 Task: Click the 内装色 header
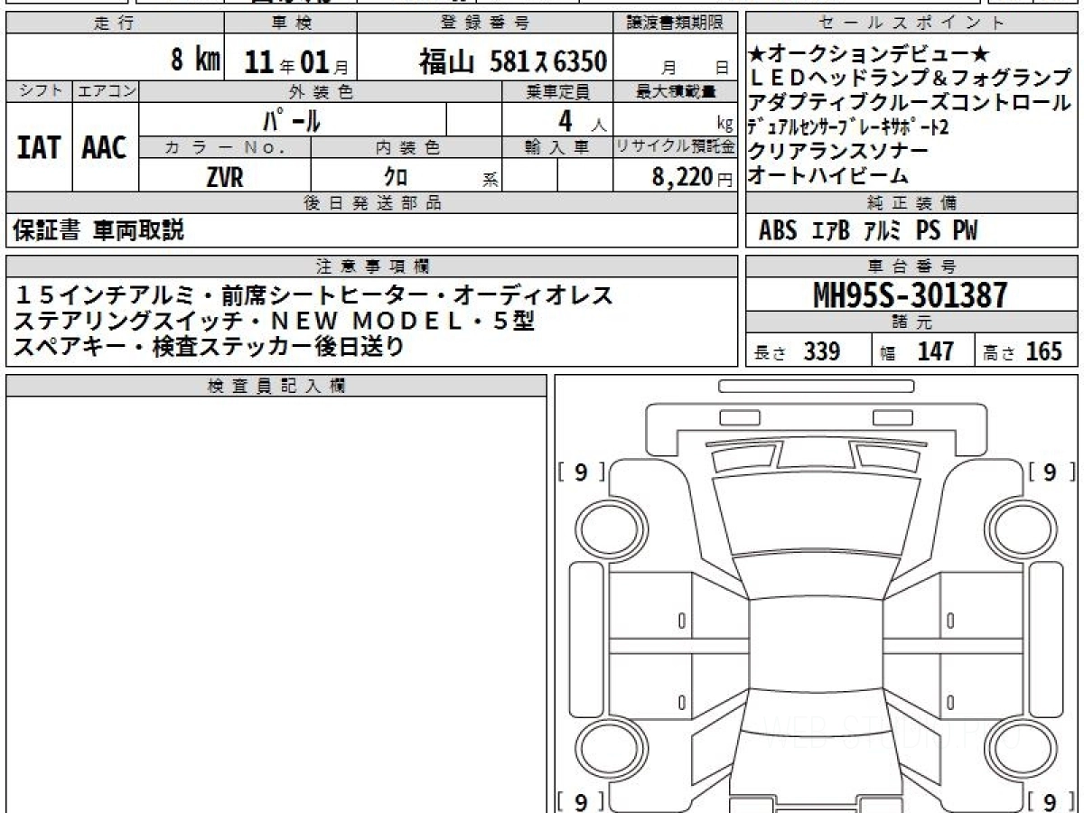tap(406, 147)
